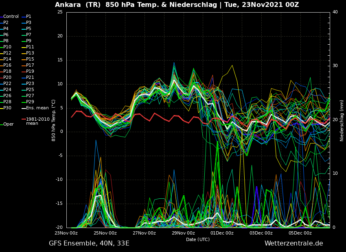Click the 25Nov 00z date tick label
The height and width of the screenshot is (252, 346).
(x=105, y=233)
